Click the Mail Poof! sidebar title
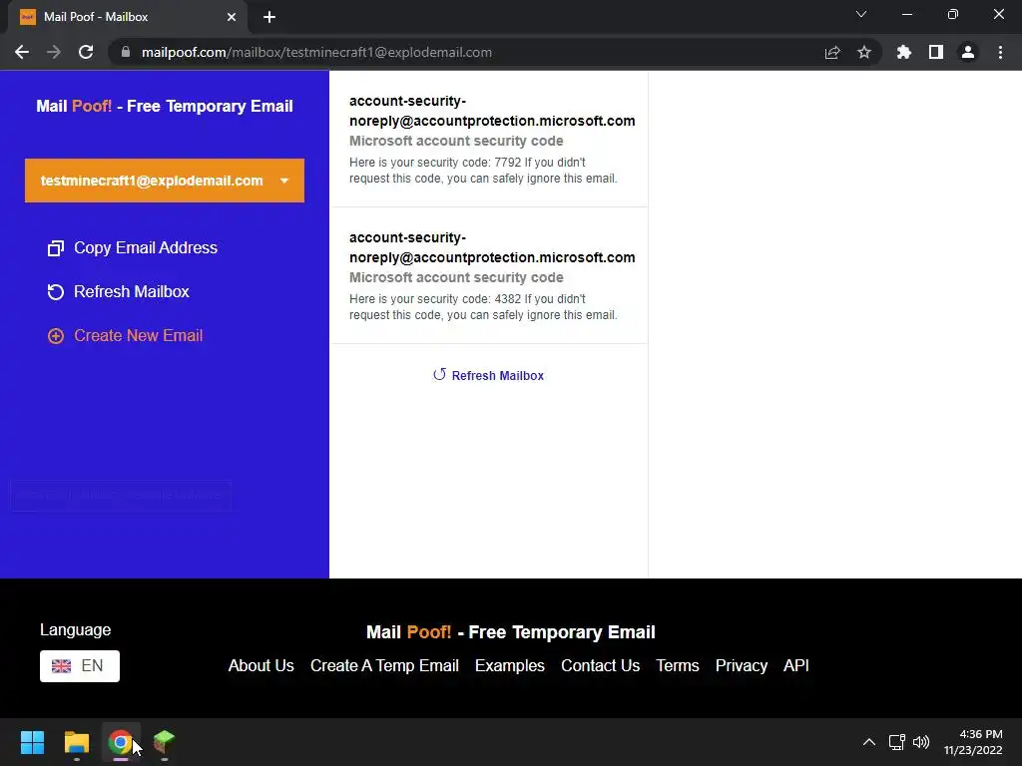 pyautogui.click(x=165, y=106)
